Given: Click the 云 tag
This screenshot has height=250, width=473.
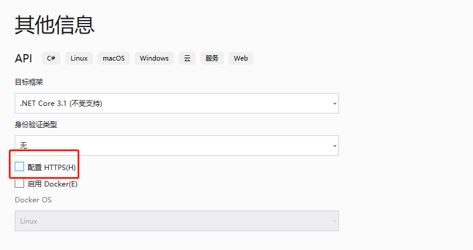Looking at the screenshot, I should [187, 58].
